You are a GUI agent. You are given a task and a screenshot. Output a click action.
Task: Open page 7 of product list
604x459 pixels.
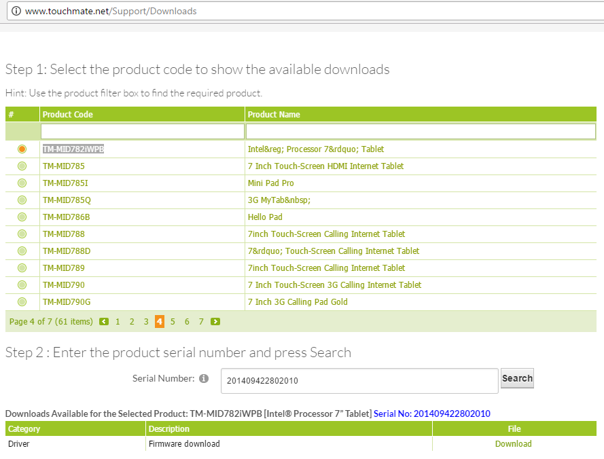[201, 322]
